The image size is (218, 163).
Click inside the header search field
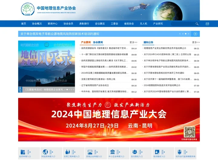[183, 24]
